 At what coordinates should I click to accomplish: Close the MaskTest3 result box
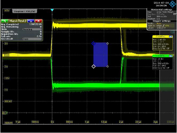(38, 21)
